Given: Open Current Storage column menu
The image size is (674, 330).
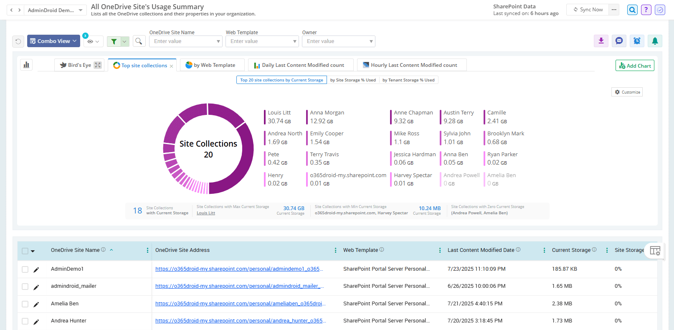Looking at the screenshot, I should coord(607,250).
